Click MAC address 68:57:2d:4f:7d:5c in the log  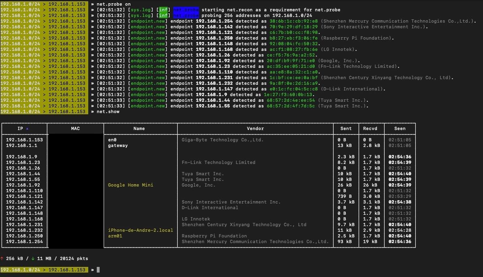[x=291, y=106]
